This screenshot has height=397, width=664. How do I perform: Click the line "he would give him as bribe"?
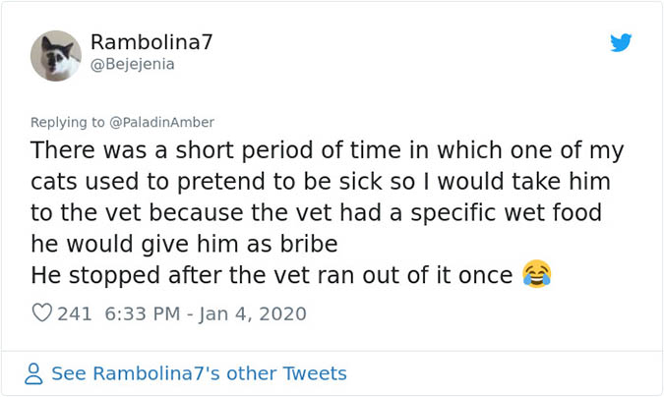[183, 244]
